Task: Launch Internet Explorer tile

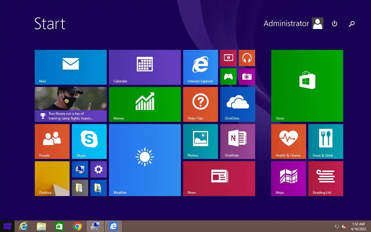Action: (x=201, y=67)
